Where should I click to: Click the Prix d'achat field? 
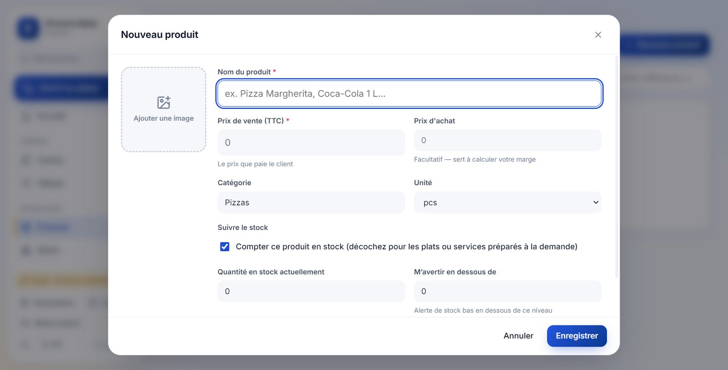tap(507, 140)
